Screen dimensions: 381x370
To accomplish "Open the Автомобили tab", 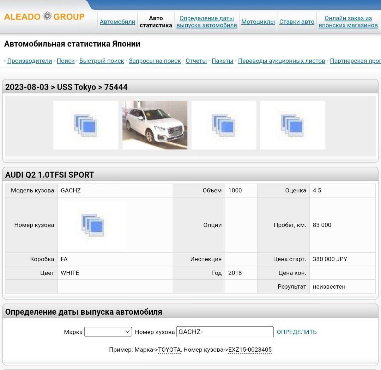I will pyautogui.click(x=117, y=22).
